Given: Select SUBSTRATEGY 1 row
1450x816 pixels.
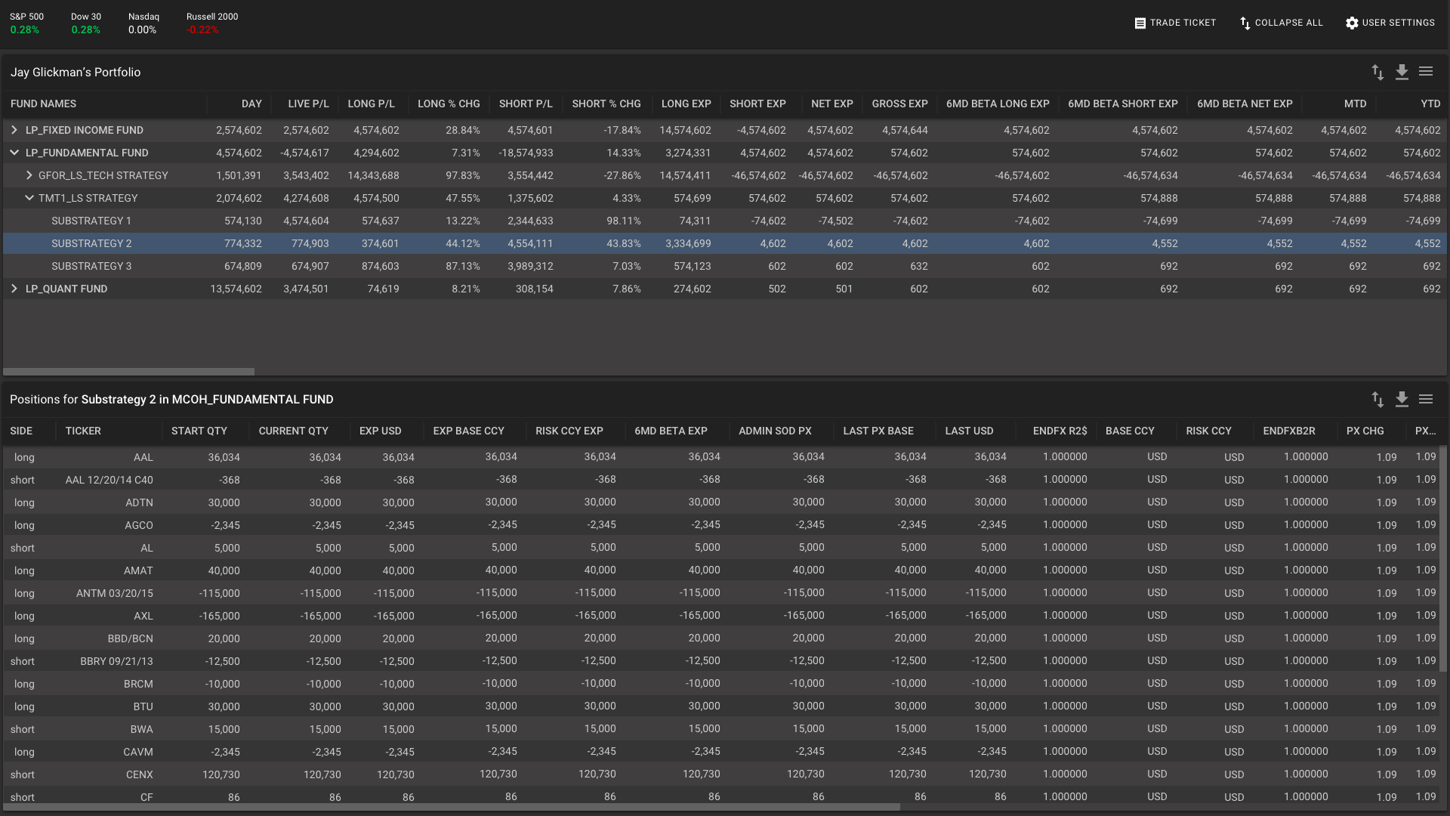Looking at the screenshot, I should pos(725,221).
